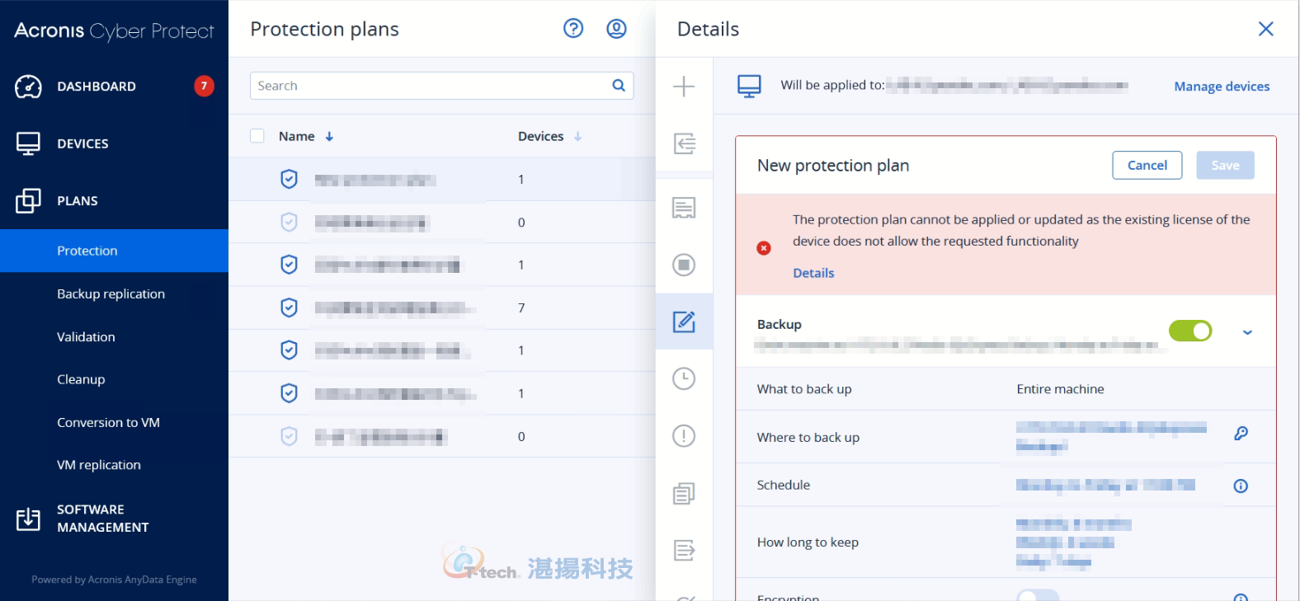Click the Dashboard alert badge showing 7
1300x601 pixels.
pyautogui.click(x=204, y=86)
